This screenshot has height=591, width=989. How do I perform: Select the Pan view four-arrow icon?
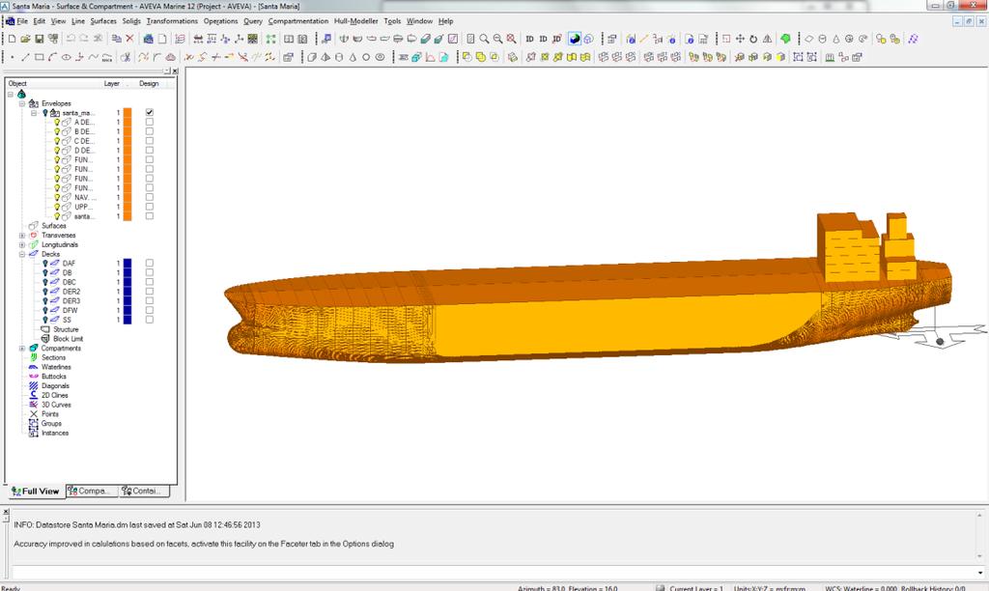coord(740,39)
